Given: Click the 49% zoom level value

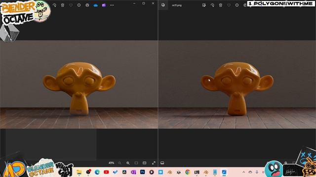Looking at the screenshot, I should coord(112,163).
